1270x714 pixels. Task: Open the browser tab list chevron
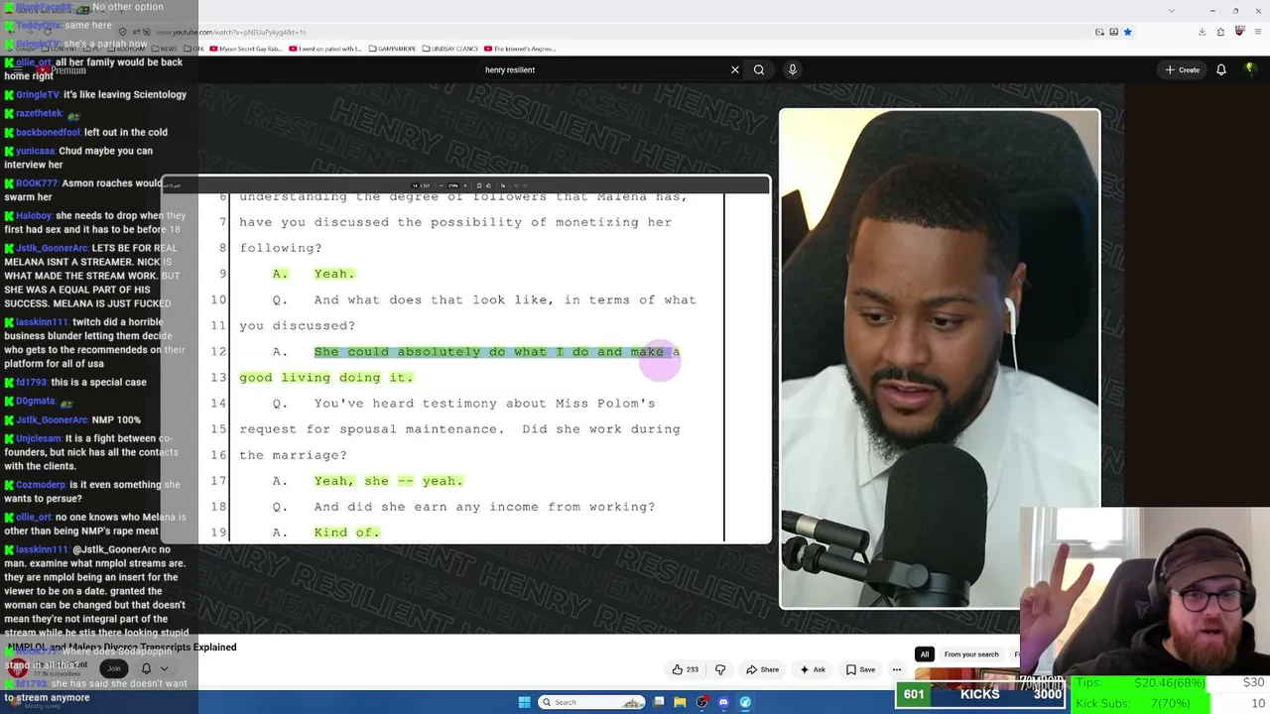[x=1173, y=11]
